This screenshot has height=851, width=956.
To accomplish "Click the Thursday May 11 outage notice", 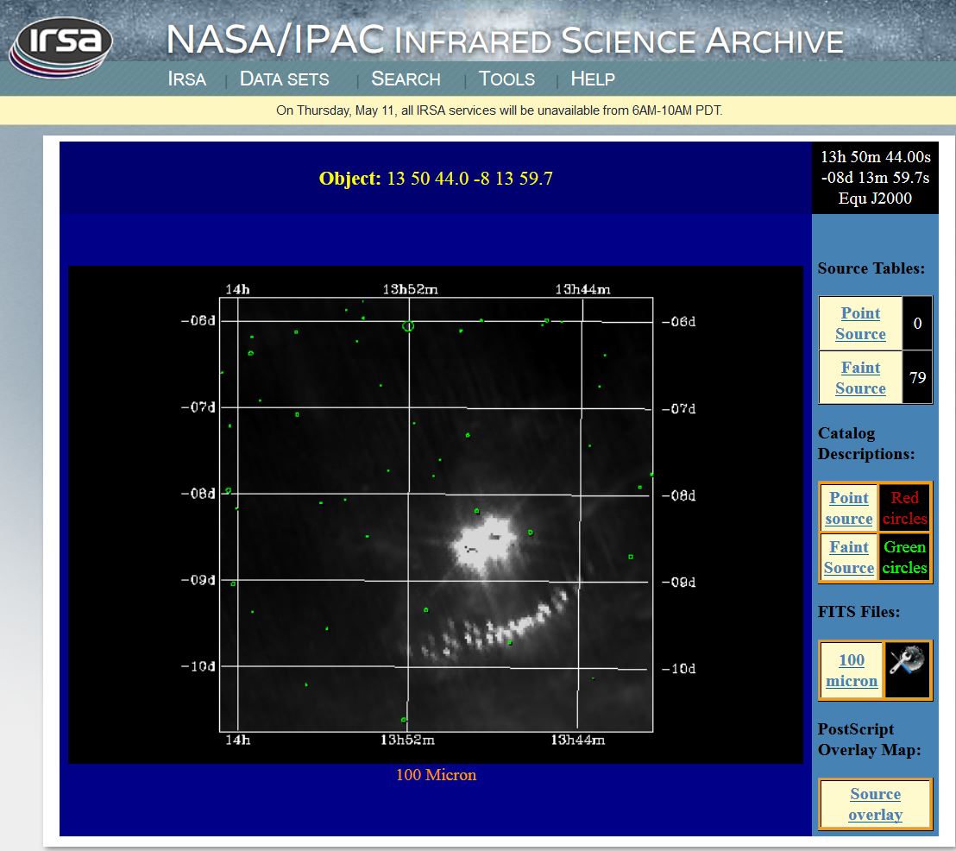I will (500, 110).
